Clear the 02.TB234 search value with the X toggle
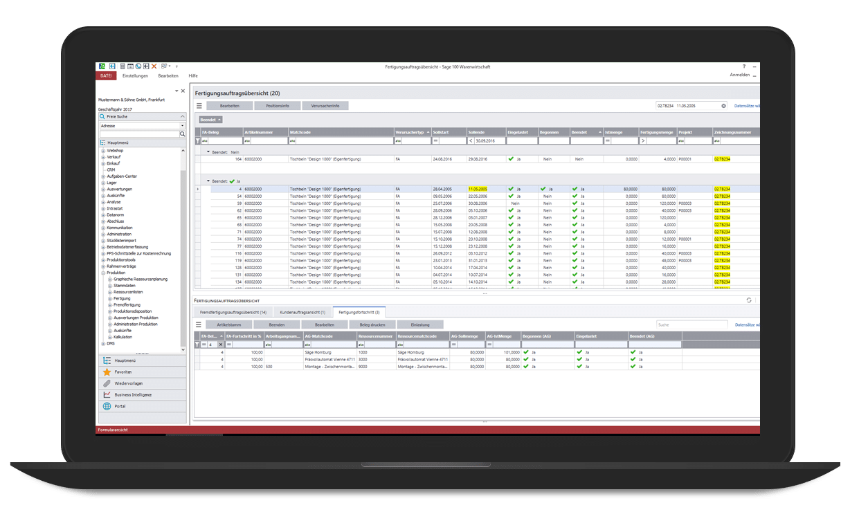The image size is (850, 512). (x=723, y=105)
